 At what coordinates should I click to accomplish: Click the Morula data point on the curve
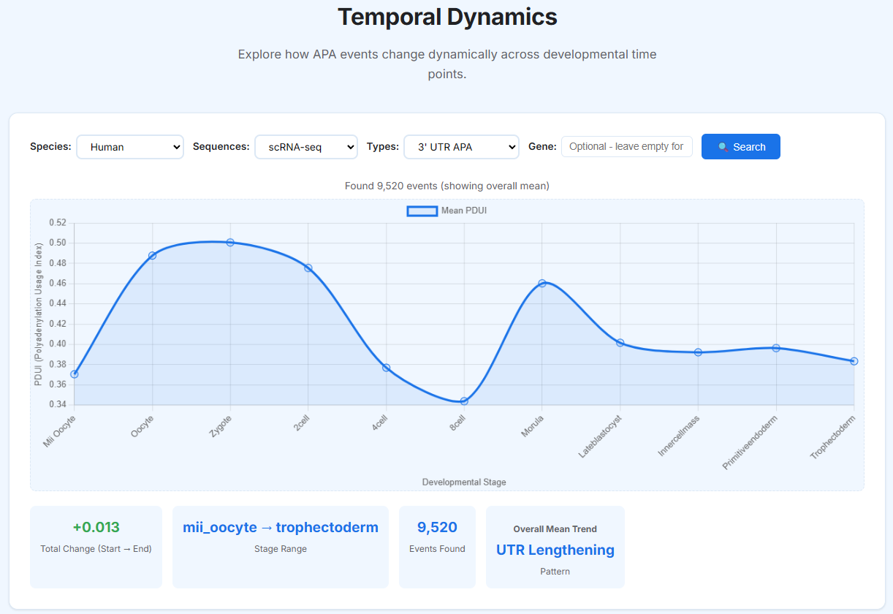(x=542, y=283)
